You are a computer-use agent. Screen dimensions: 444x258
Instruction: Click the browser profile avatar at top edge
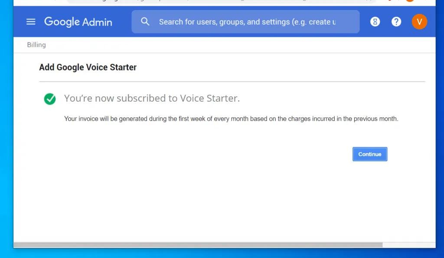click(x=409, y=1)
